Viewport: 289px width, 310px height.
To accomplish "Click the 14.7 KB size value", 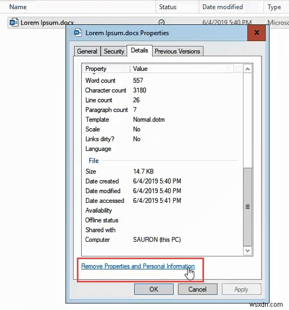I will click(x=143, y=171).
